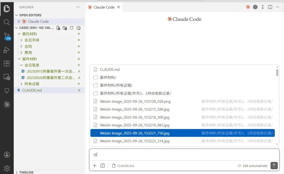The width and height of the screenshot is (284, 174).
Task: Expand the TIMELINE section
Action: 49,172
